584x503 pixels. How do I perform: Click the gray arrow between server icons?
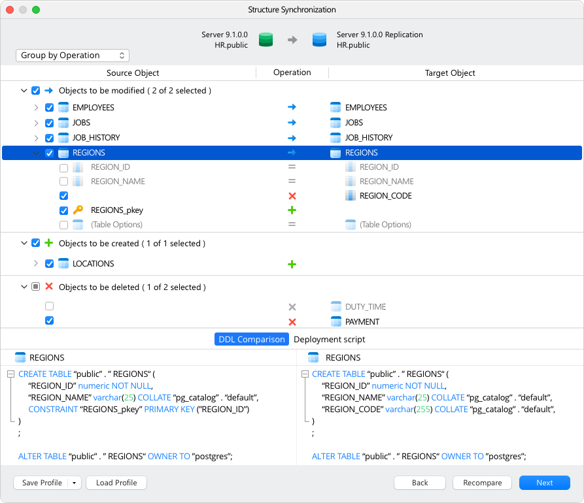pos(292,39)
